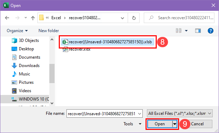Expand the File name history dropdown
The height and width of the screenshot is (133, 219).
(140, 113)
